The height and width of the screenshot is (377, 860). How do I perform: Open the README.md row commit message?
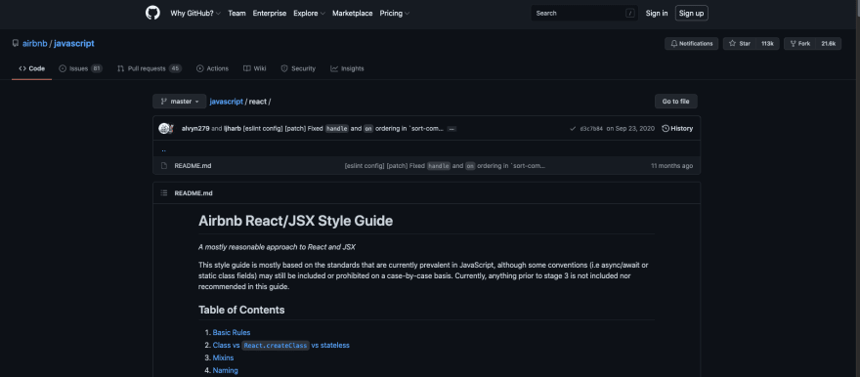tap(445, 165)
